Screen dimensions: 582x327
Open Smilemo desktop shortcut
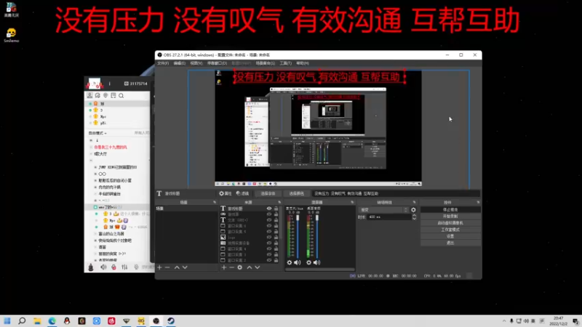tap(11, 35)
